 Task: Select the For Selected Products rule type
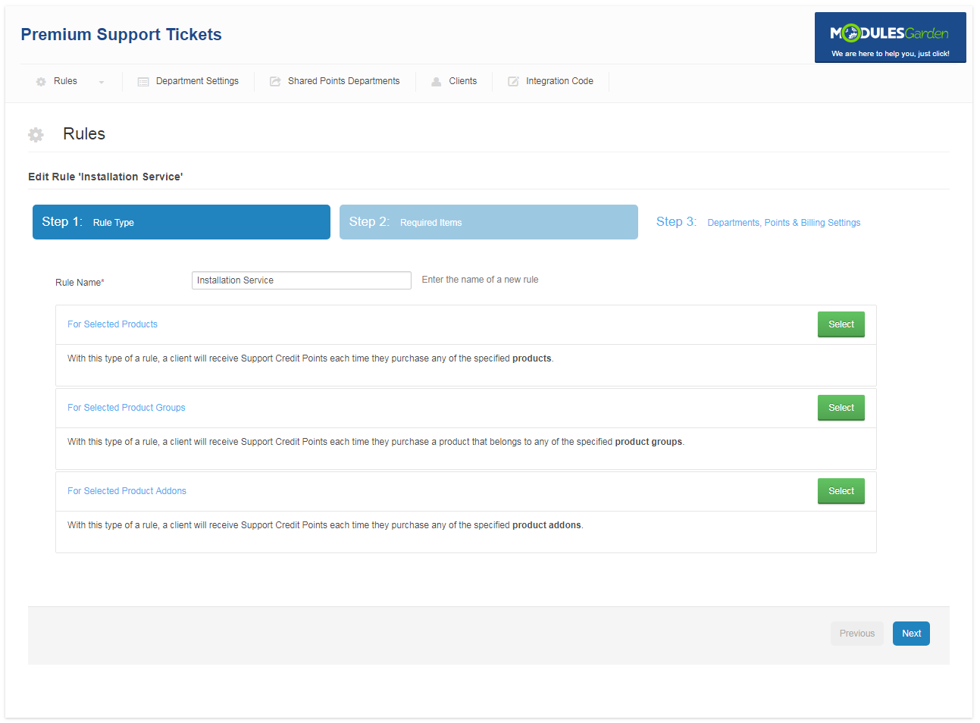tap(841, 324)
